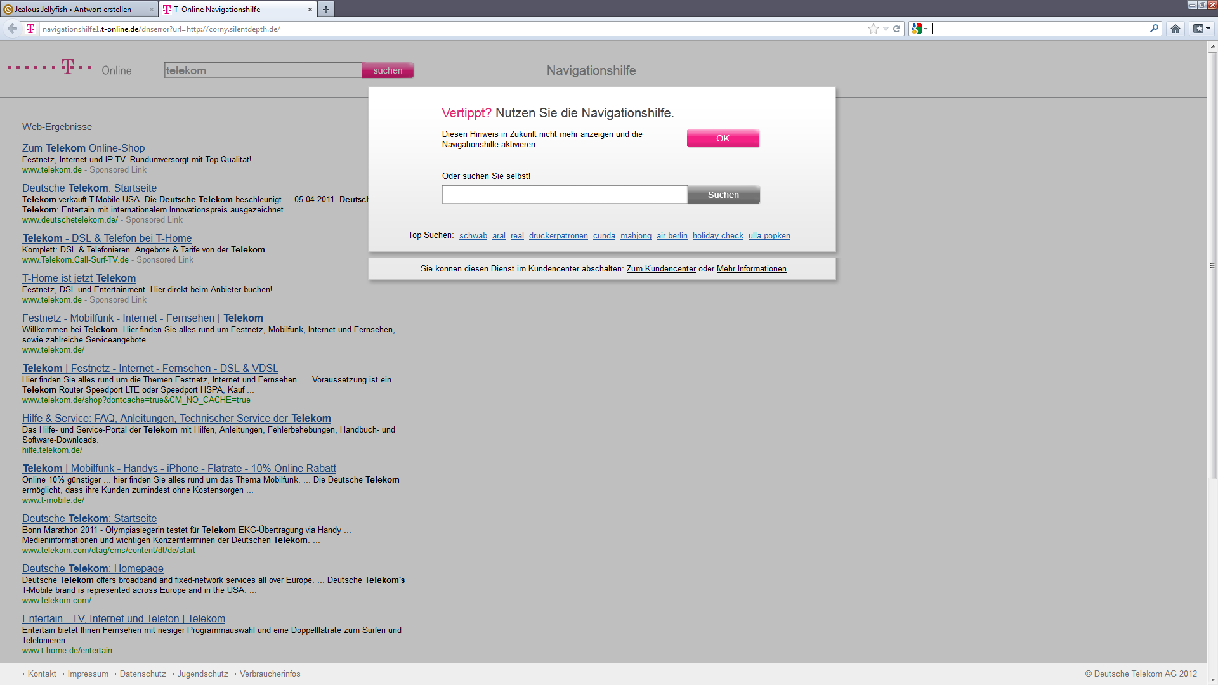The image size is (1218, 685).
Task: Bookmark this page with star icon
Action: [x=874, y=29]
